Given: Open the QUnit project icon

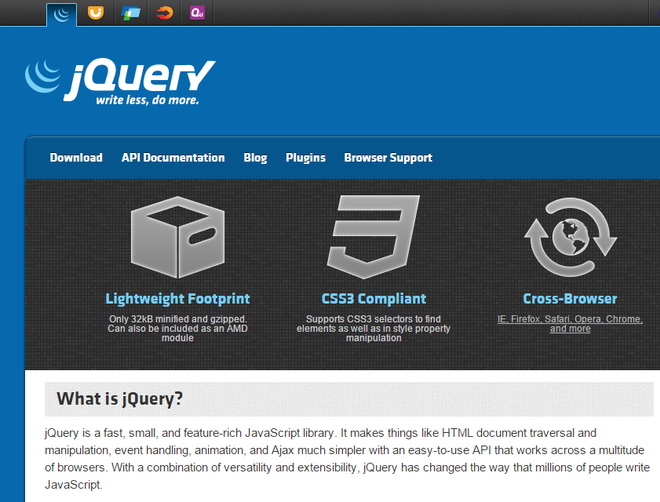Looking at the screenshot, I should [197, 13].
